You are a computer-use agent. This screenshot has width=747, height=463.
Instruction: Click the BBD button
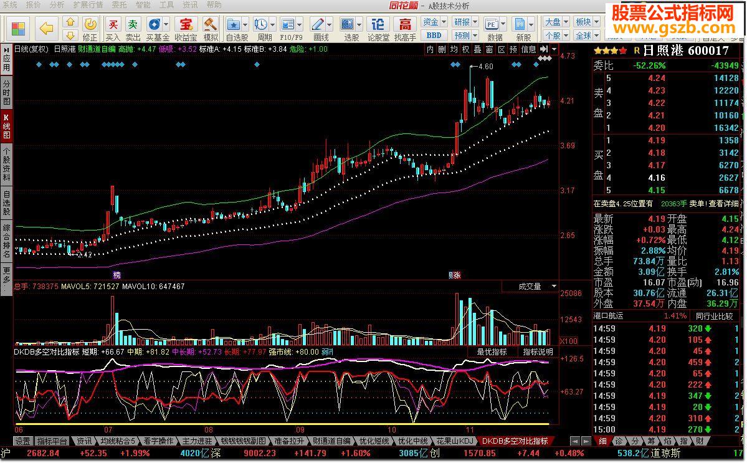click(434, 36)
